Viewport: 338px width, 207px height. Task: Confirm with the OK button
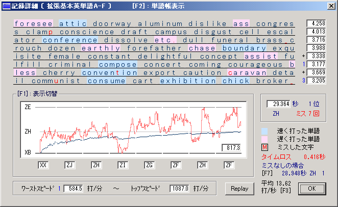click(x=312, y=189)
